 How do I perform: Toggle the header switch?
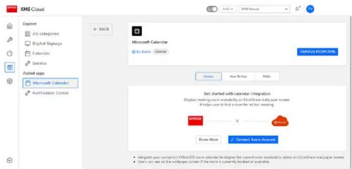(x=212, y=9)
